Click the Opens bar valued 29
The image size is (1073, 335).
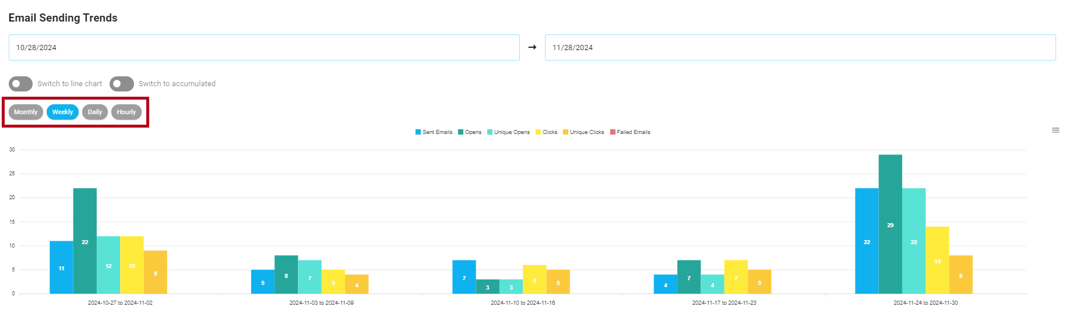[891, 224]
